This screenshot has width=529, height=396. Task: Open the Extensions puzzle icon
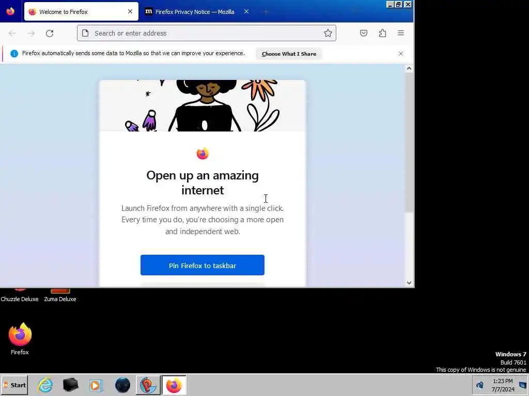pos(382,33)
